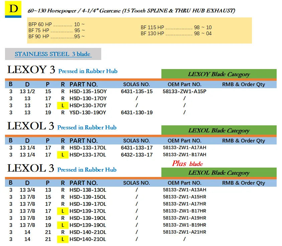Image resolution: width=282 pixels, height=246 pixels.
Task: Click the 60~130 Horsepower gearcase title
Action: click(x=131, y=11)
